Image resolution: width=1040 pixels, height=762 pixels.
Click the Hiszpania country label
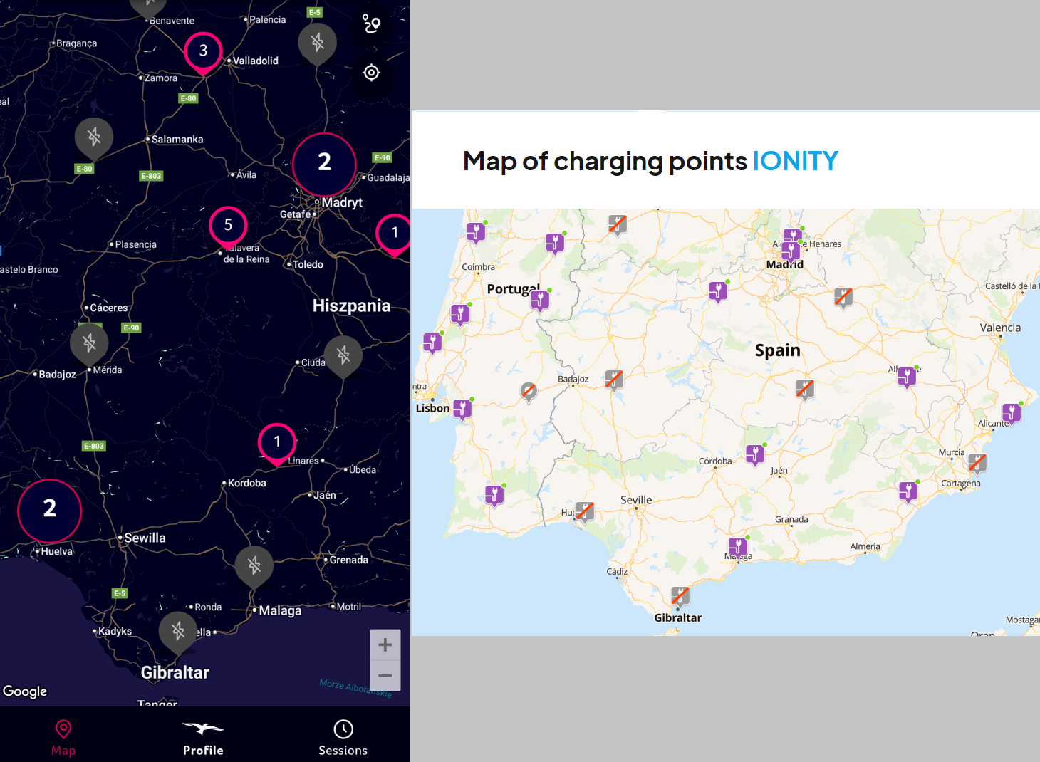[351, 306]
